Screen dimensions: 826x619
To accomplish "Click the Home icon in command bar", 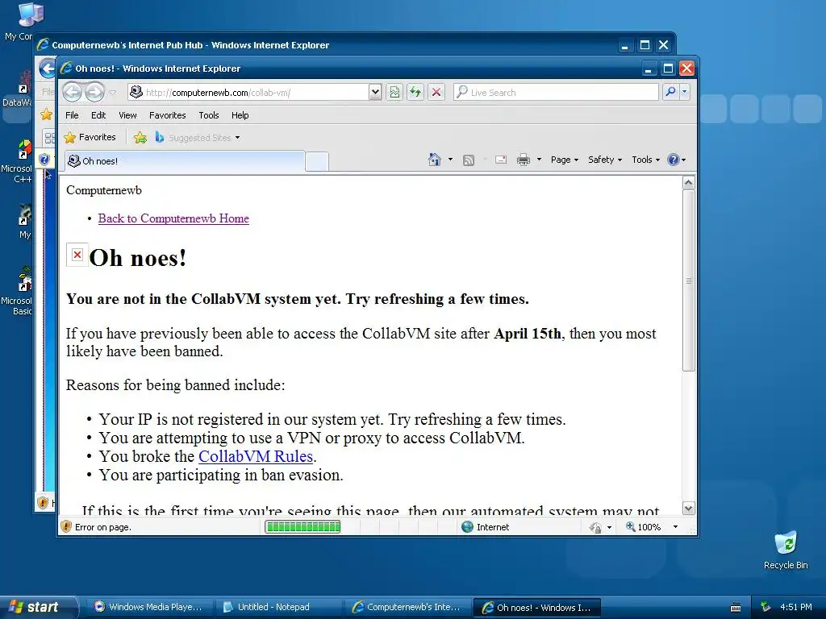I will (435, 160).
